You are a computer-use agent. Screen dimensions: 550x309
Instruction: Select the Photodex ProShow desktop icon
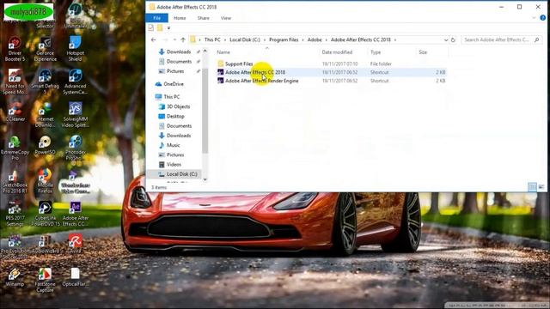(75, 148)
